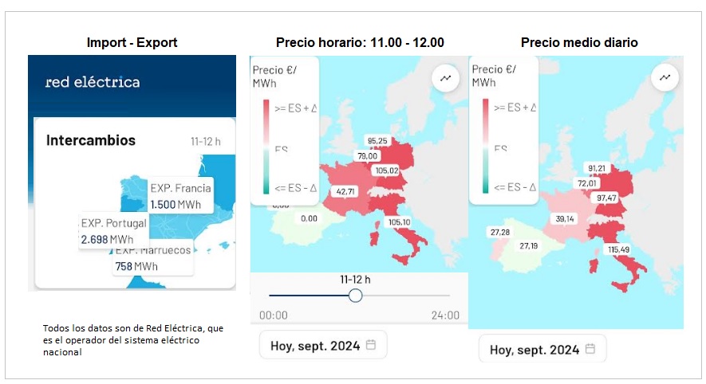
Task: Select the EXP. Marruecos 758 MWh label
Action: tap(154, 258)
